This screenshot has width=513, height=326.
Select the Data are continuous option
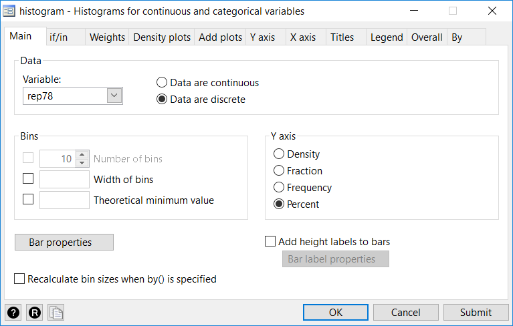pyautogui.click(x=162, y=83)
